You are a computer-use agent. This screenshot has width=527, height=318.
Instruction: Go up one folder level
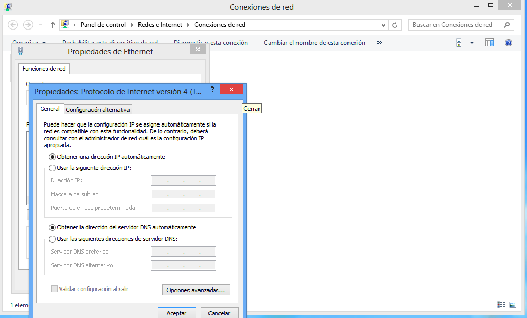pos(53,25)
